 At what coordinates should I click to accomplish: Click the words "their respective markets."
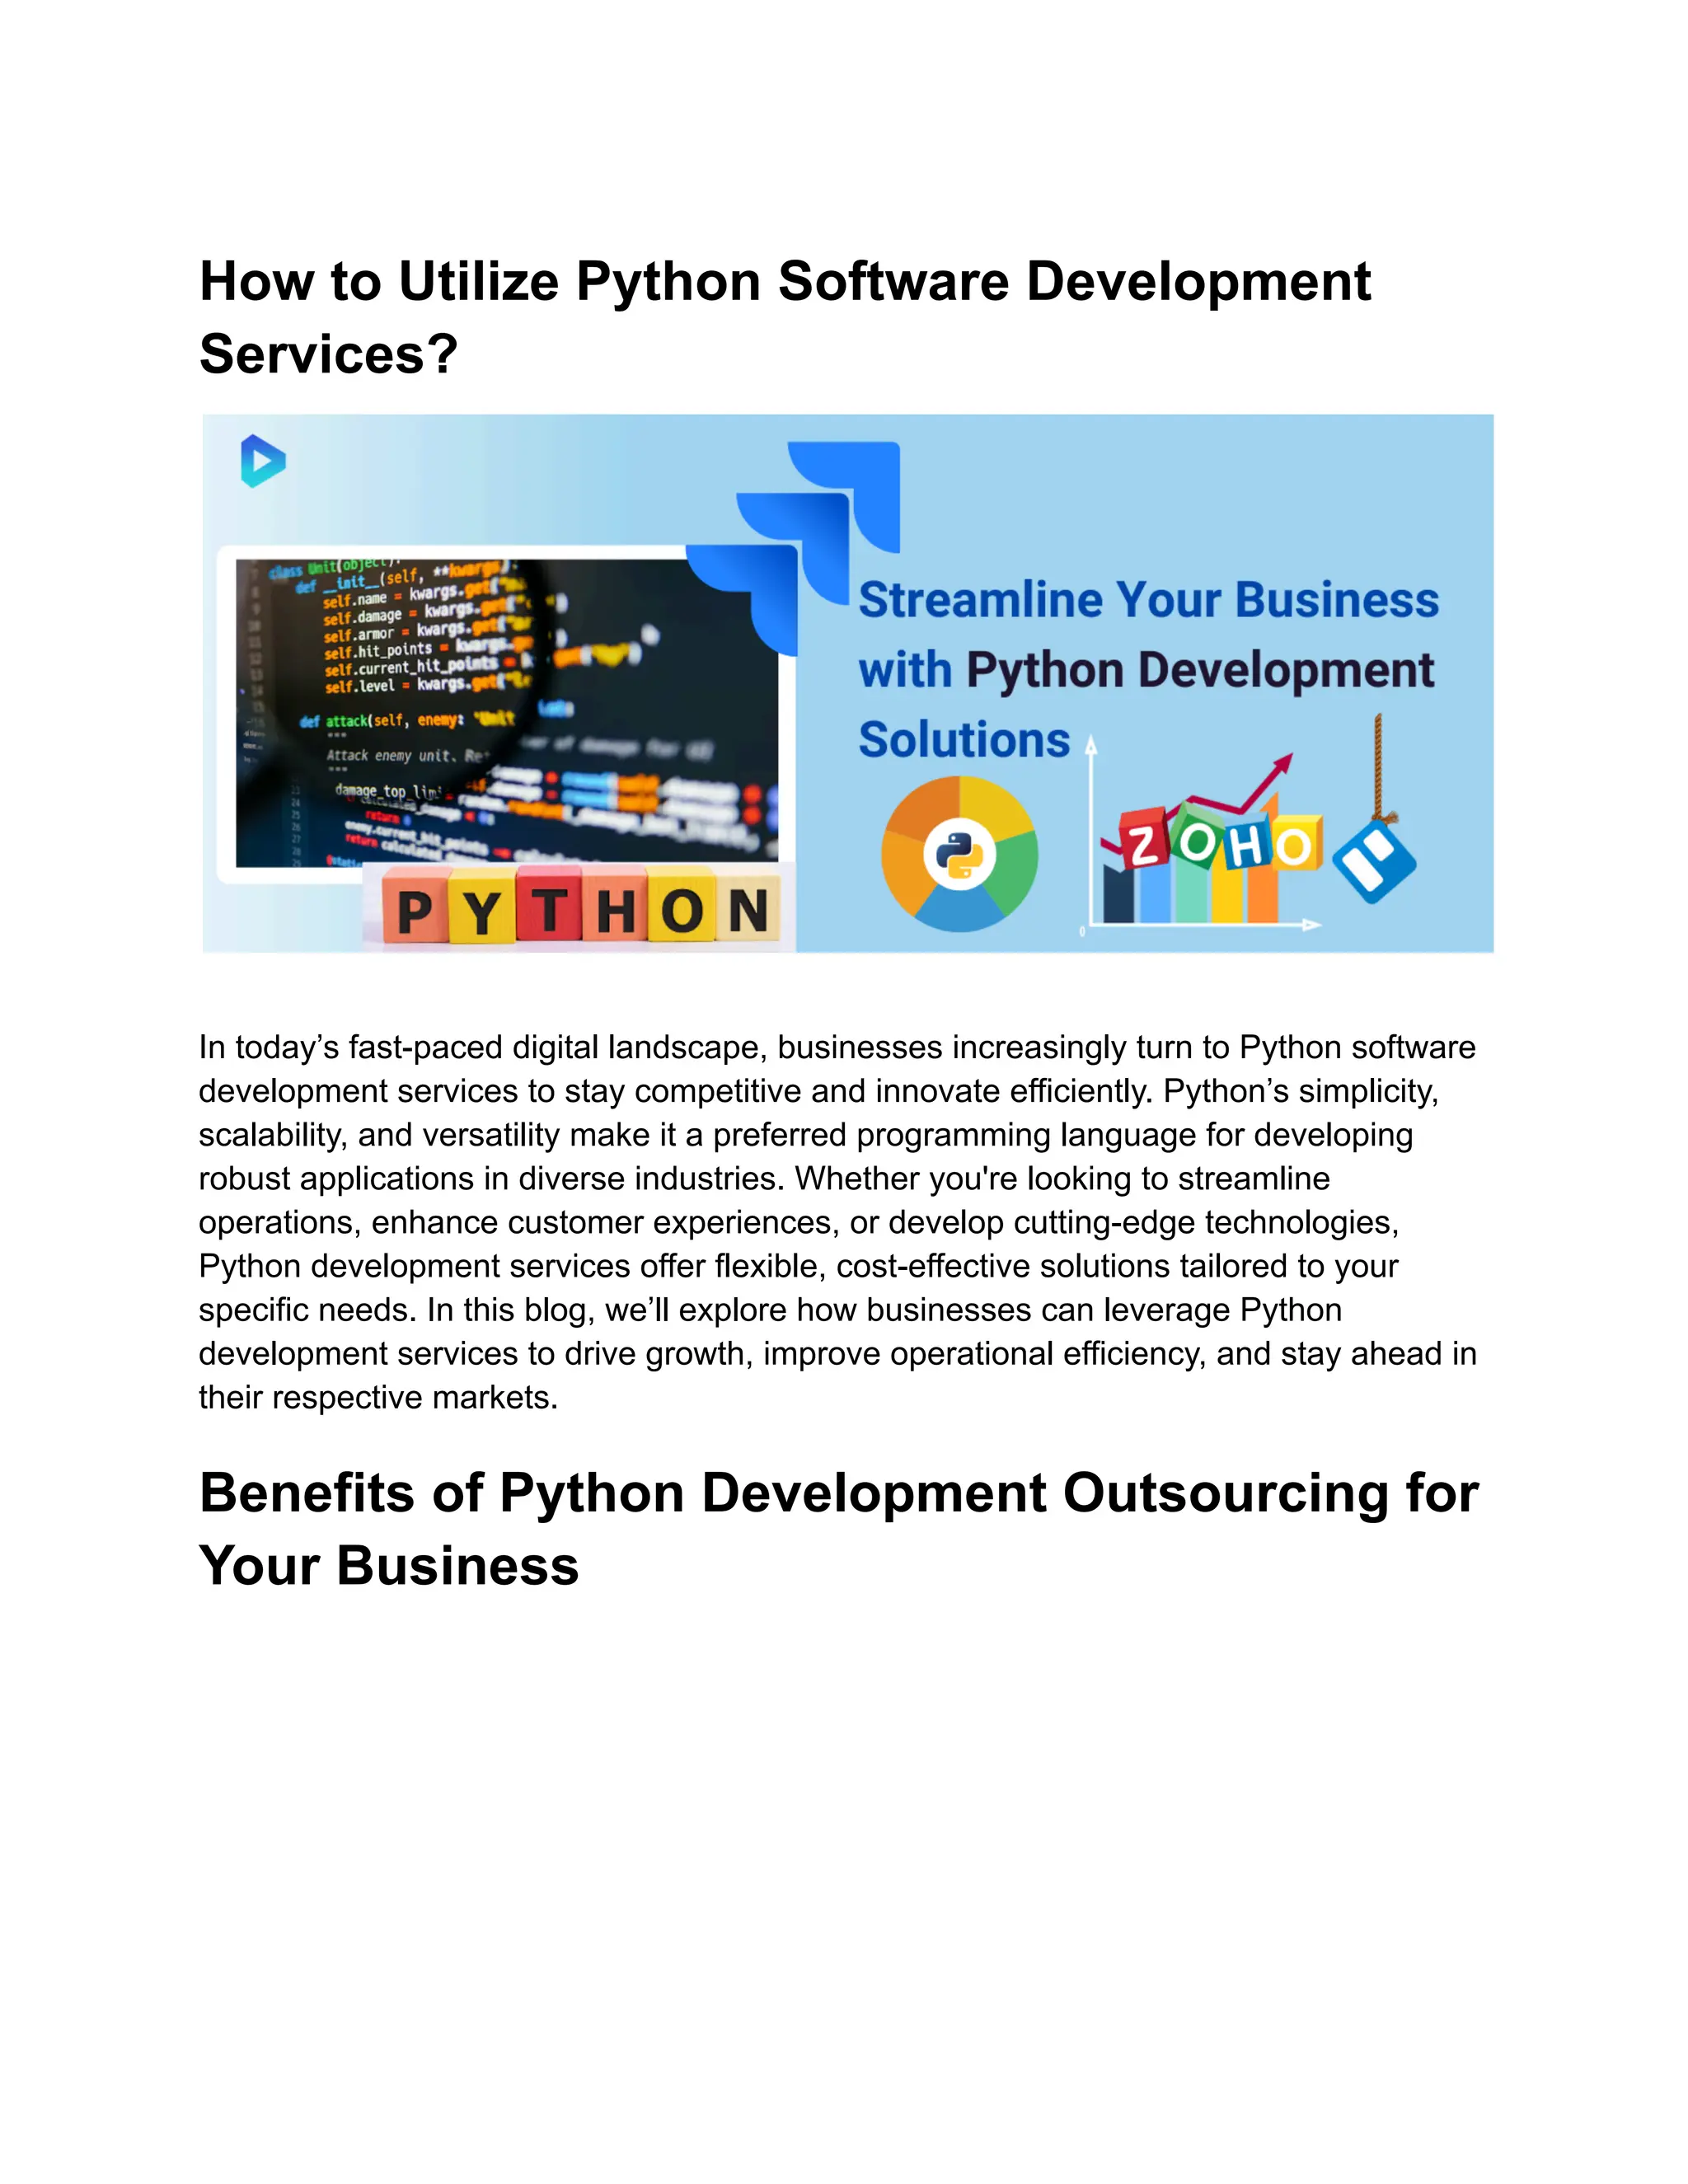pyautogui.click(x=378, y=1397)
